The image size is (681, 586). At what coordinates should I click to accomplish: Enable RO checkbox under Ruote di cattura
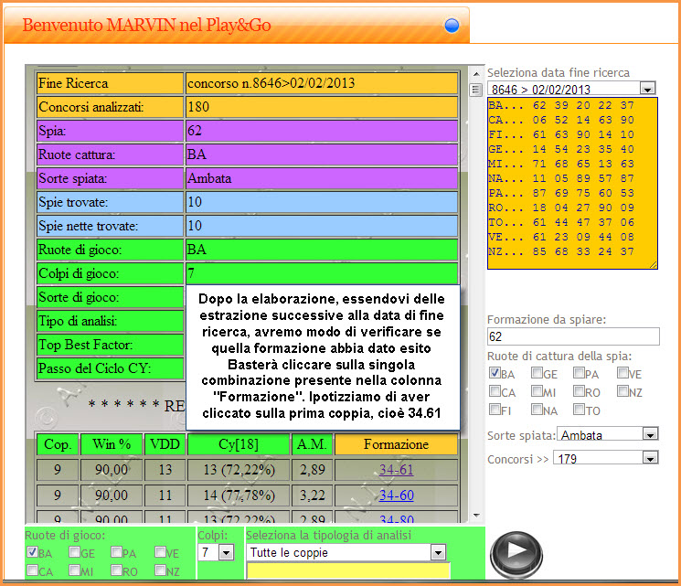click(x=579, y=391)
